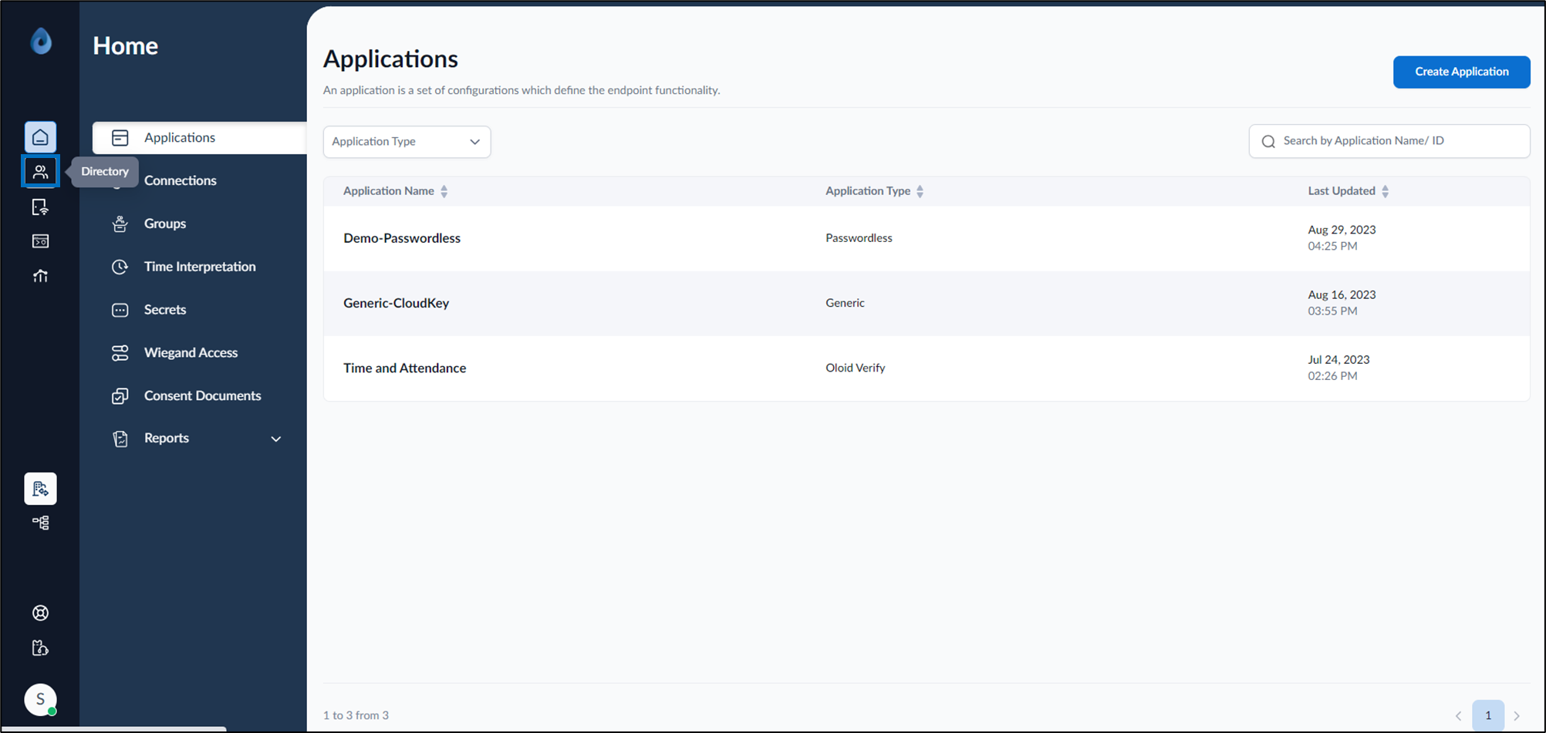Expand the Reports submenu chevron
The height and width of the screenshot is (733, 1546).
(x=276, y=439)
